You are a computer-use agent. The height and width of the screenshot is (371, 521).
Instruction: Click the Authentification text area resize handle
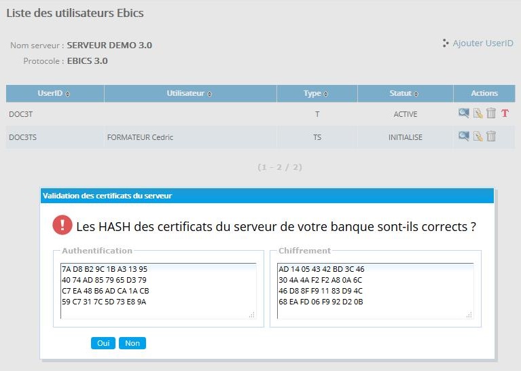click(252, 315)
